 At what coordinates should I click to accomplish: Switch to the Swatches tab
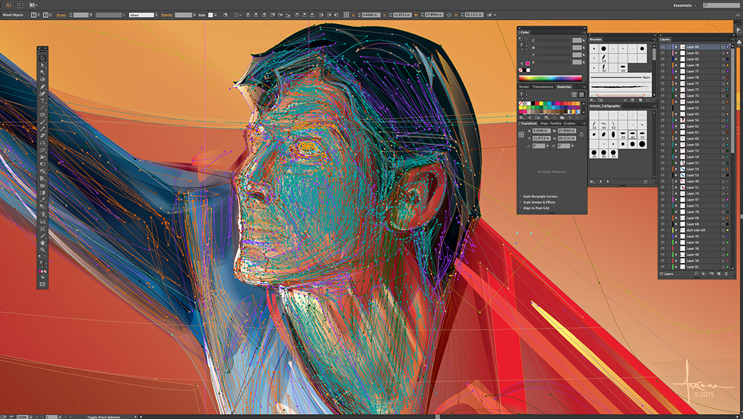tap(564, 87)
